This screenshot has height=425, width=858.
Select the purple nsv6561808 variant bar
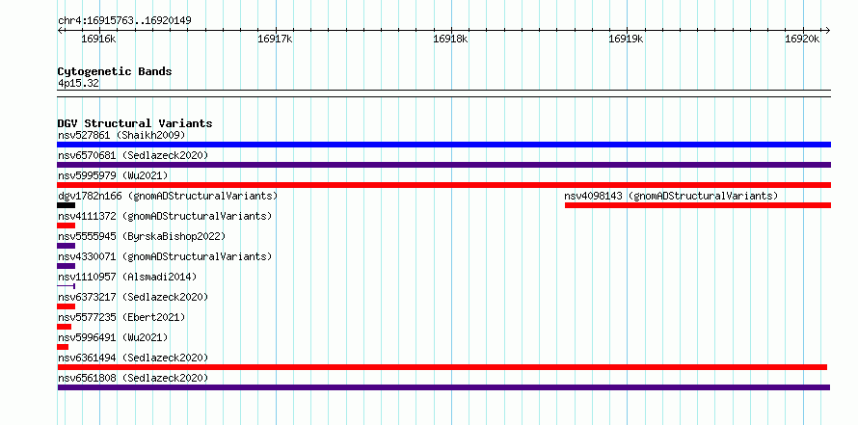(443, 387)
